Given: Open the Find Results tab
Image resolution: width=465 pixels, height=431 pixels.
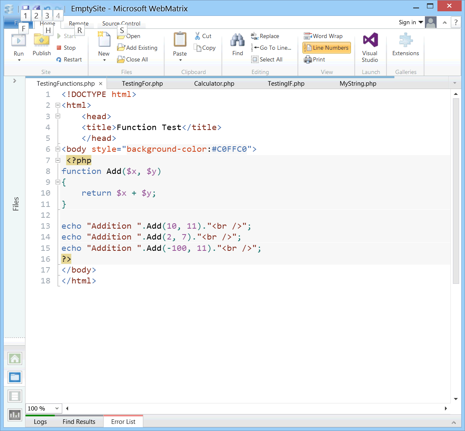Looking at the screenshot, I should pyautogui.click(x=79, y=422).
